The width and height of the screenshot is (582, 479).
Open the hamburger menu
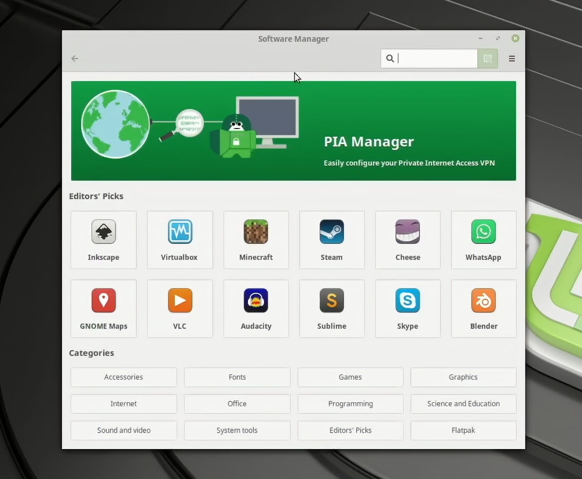512,59
